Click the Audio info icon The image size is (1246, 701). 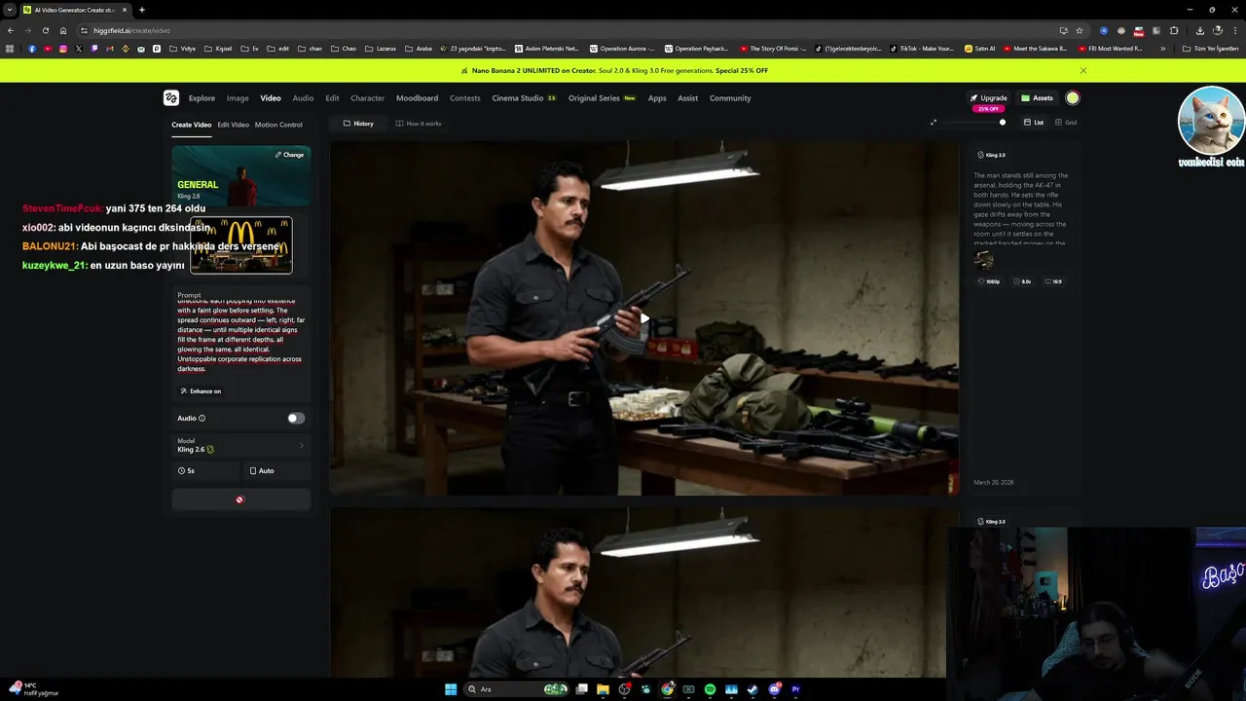[x=202, y=418]
